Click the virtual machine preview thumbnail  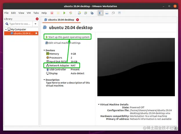pyautogui.click(x=136, y=67)
